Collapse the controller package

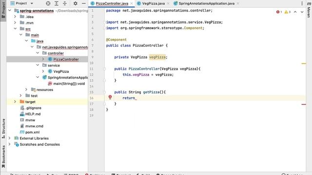click(x=38, y=53)
